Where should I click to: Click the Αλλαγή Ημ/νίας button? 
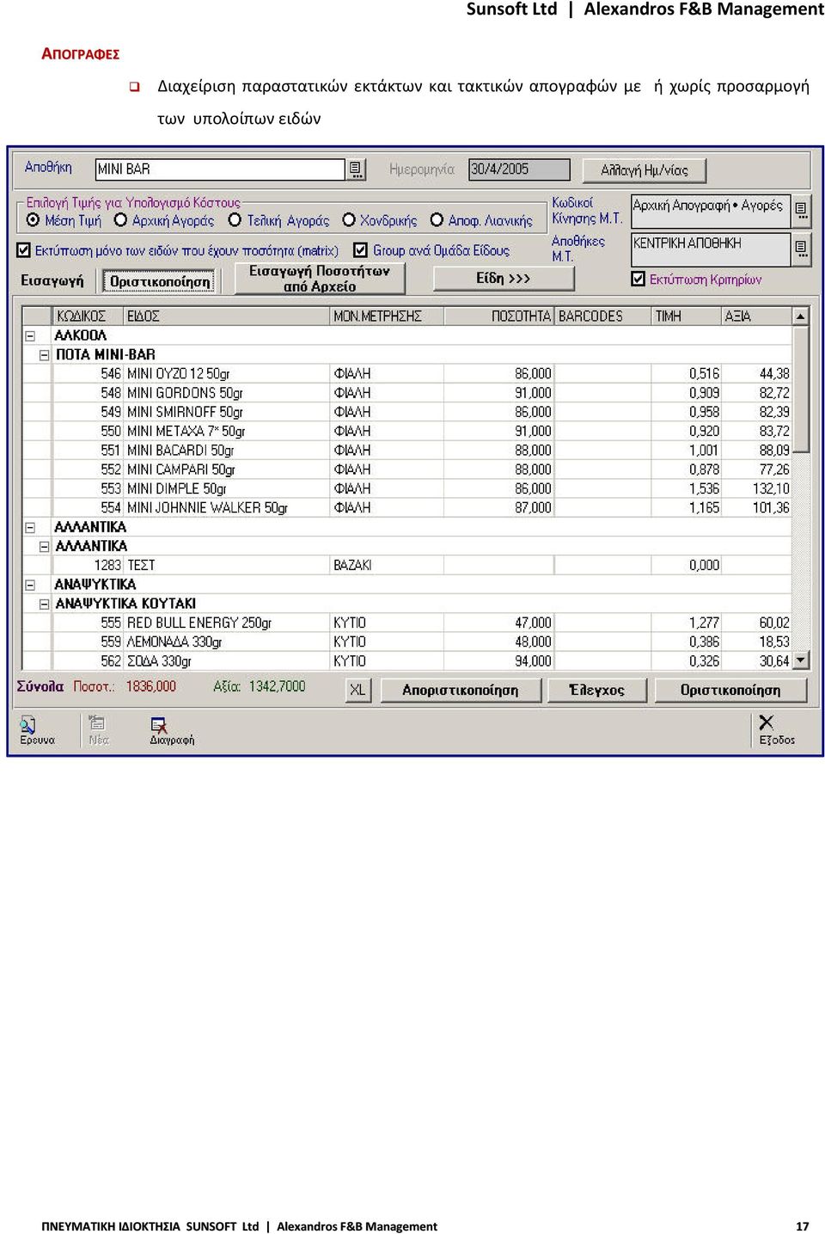coord(645,170)
